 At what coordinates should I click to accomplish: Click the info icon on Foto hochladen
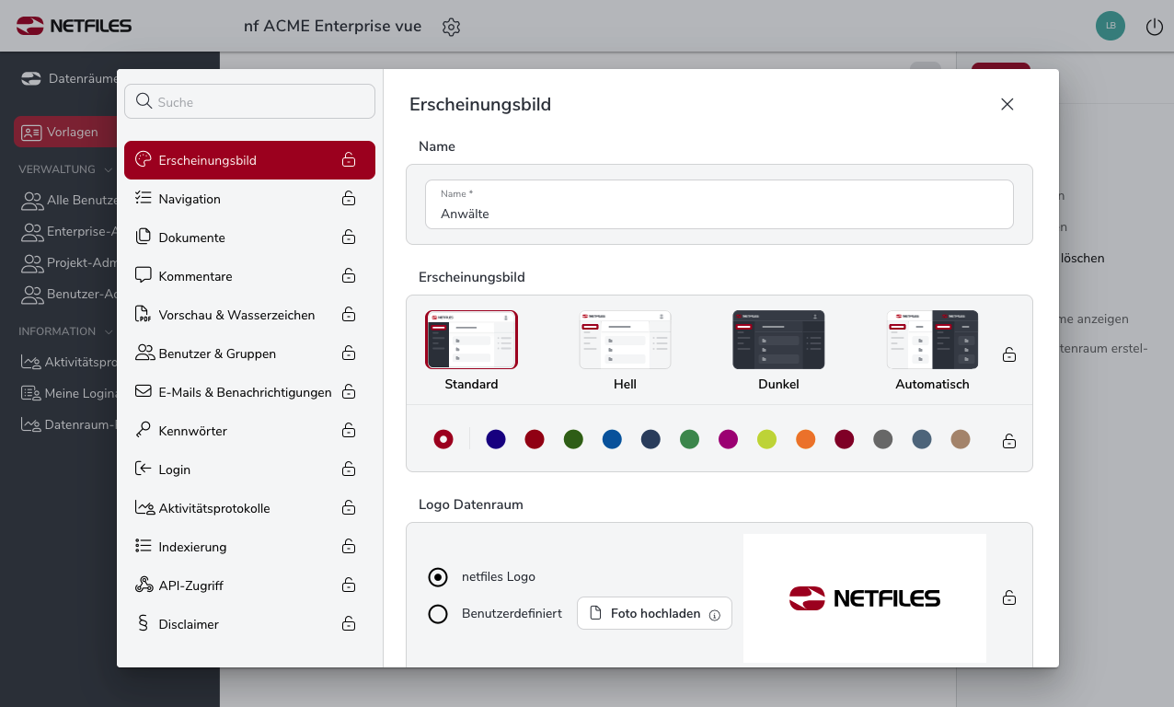coord(715,615)
